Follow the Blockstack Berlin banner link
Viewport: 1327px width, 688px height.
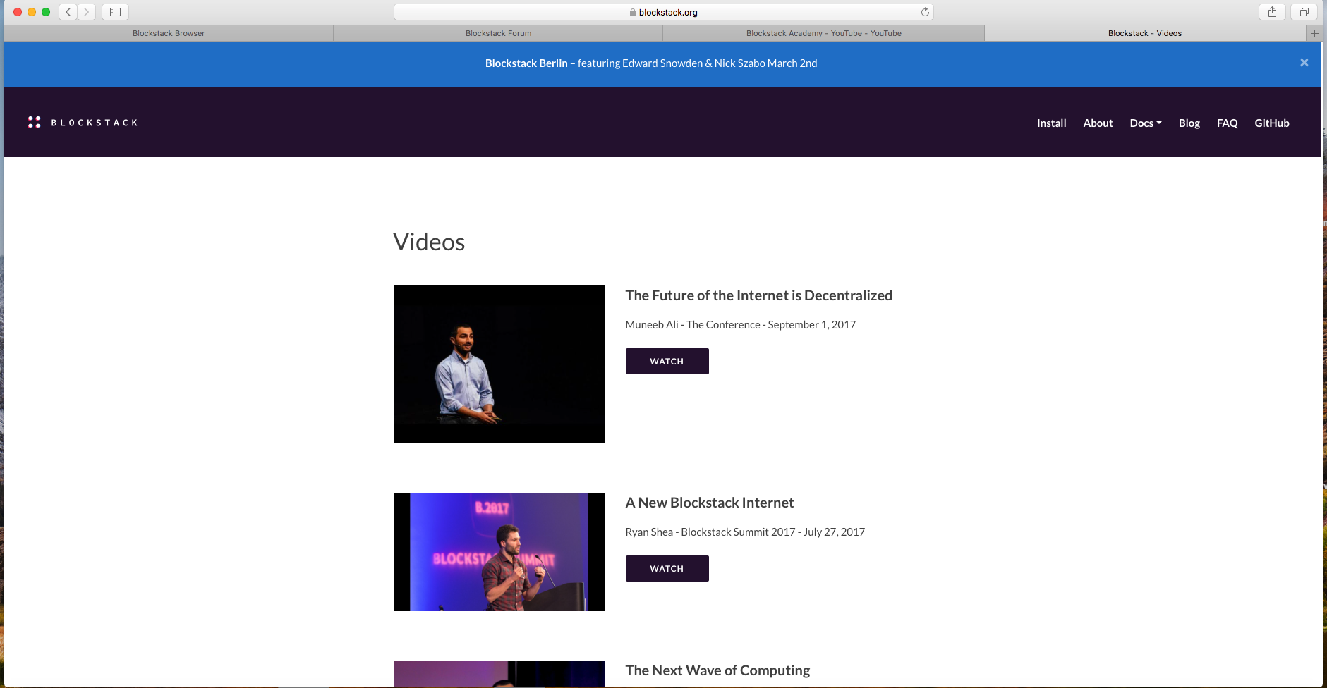651,63
